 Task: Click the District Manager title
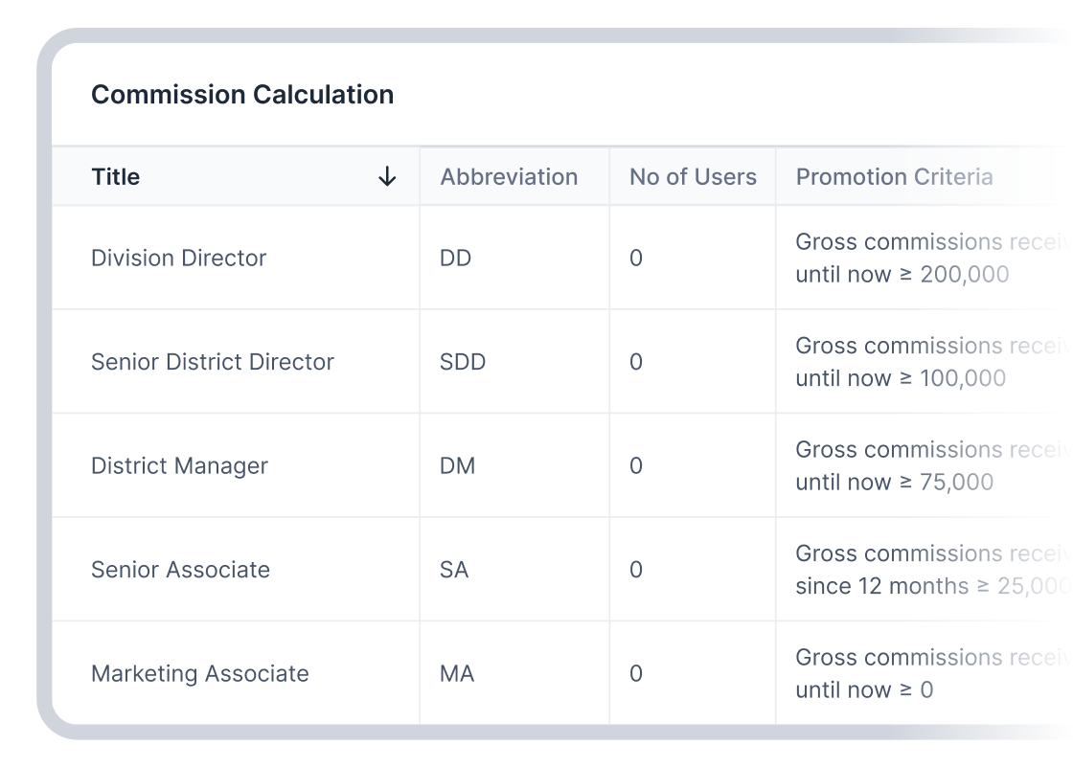(179, 466)
